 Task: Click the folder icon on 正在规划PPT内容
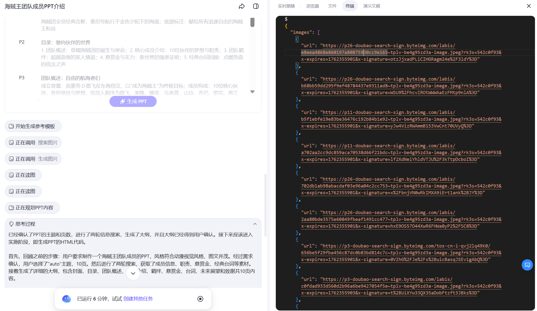click(x=11, y=208)
